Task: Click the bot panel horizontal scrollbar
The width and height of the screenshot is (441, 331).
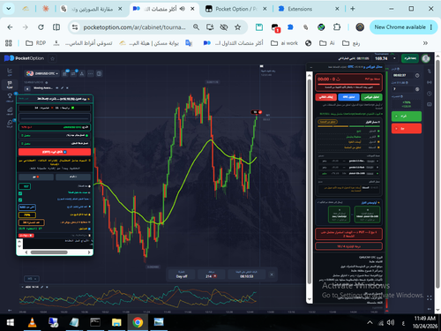Action: coord(49,252)
